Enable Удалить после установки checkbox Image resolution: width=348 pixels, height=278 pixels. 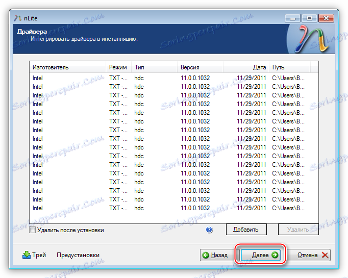click(x=32, y=230)
